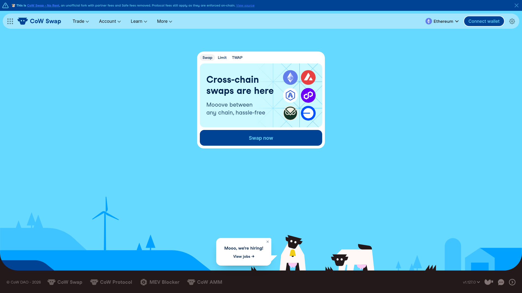
Task: Expand the More menu
Action: tap(164, 21)
